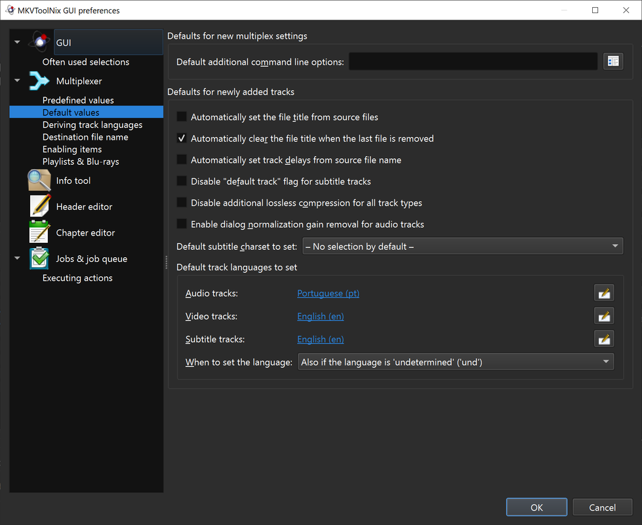This screenshot has height=525, width=642.
Task: Select Header editor label in sidebar
Action: coord(84,207)
